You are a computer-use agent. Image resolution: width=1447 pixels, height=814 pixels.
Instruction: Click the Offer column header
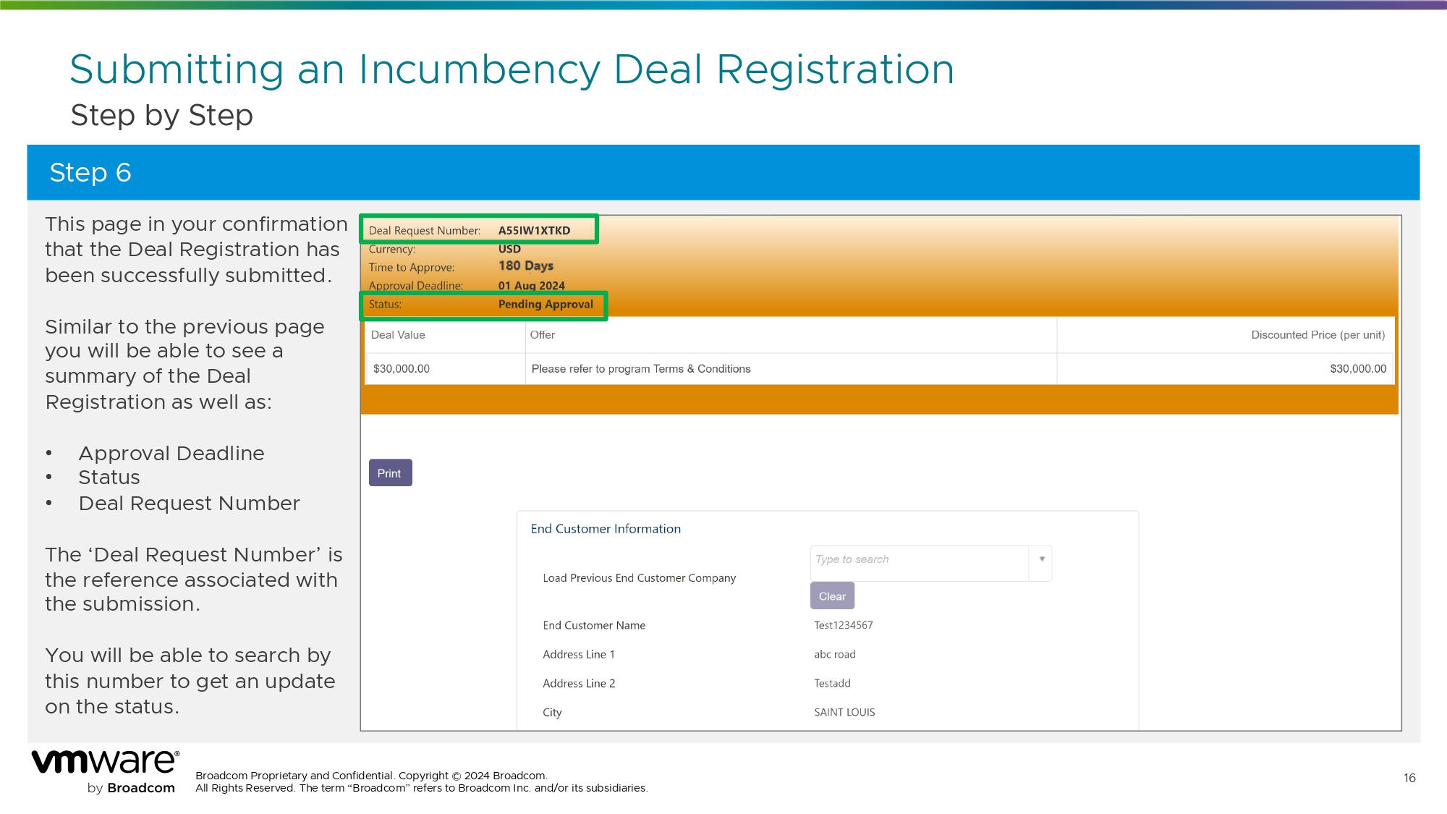(x=543, y=335)
